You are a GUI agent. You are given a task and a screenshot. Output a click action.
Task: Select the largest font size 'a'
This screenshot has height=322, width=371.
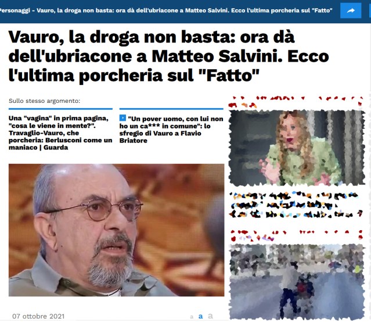tap(210, 316)
